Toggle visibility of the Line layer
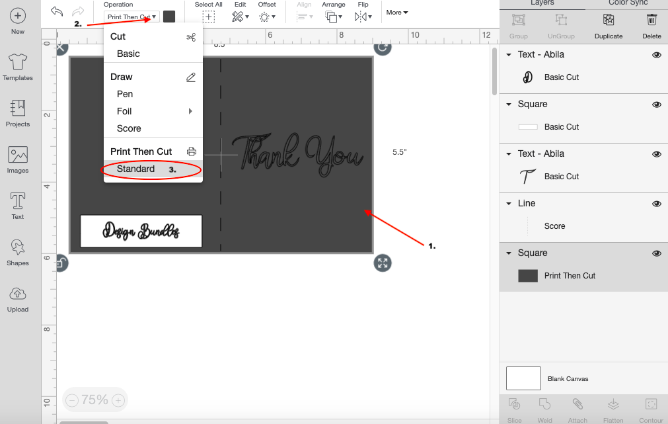Image resolution: width=668 pixels, height=424 pixels. point(657,204)
